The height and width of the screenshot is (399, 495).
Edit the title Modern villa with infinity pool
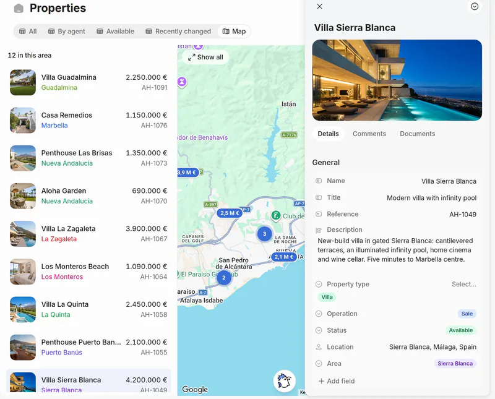pyautogui.click(x=431, y=198)
